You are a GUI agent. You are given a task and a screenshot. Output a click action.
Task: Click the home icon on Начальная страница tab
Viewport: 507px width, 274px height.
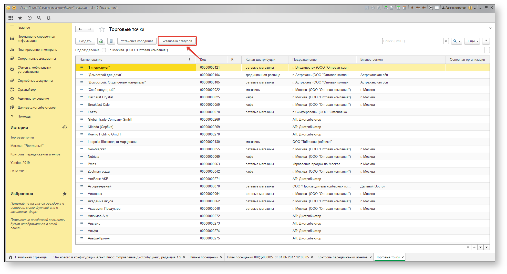tap(11, 257)
